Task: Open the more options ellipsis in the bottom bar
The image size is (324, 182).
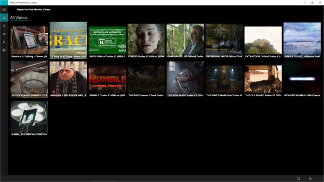Action: pos(320,179)
